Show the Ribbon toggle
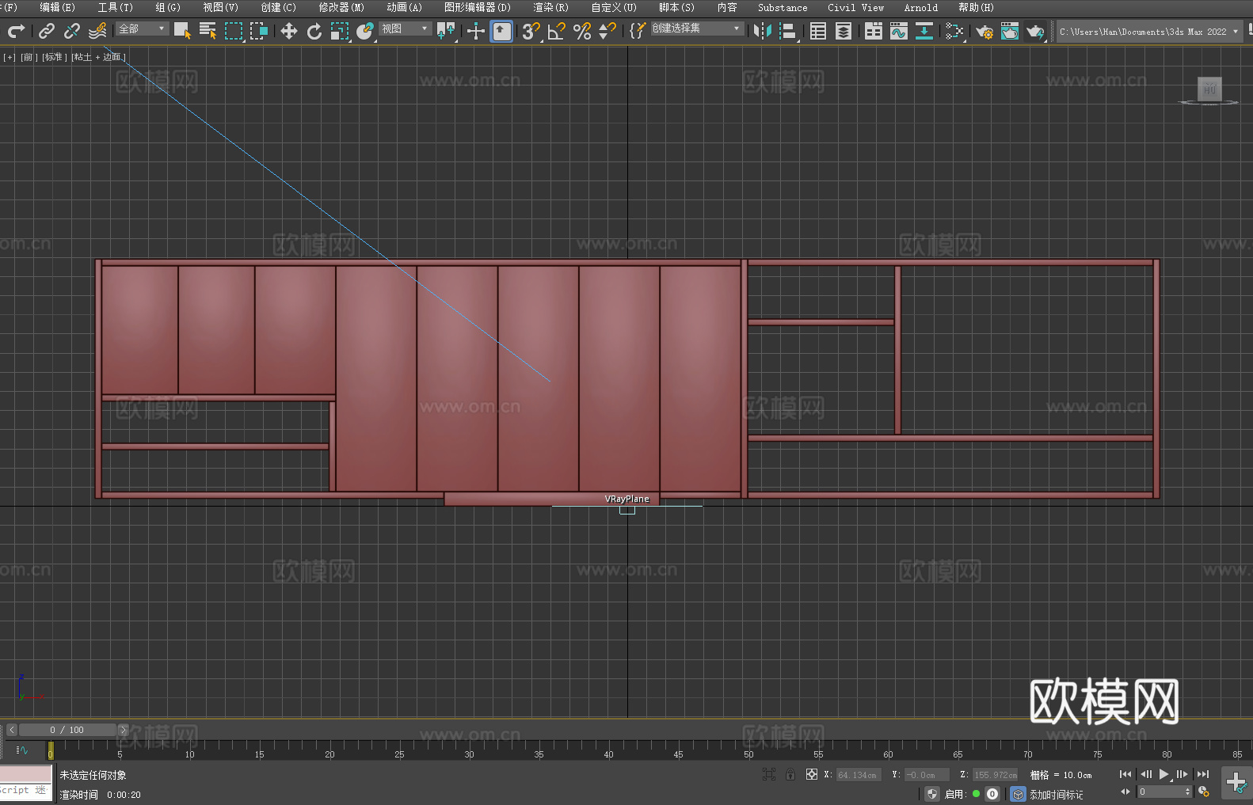 (x=874, y=31)
